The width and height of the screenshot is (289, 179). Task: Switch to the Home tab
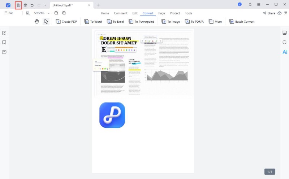coord(105,13)
